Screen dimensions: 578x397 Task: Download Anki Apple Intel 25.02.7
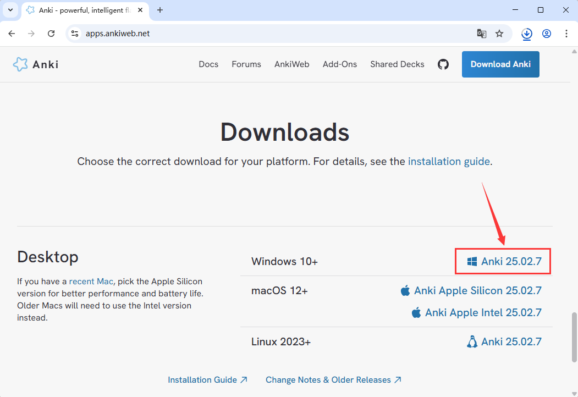[x=477, y=312]
